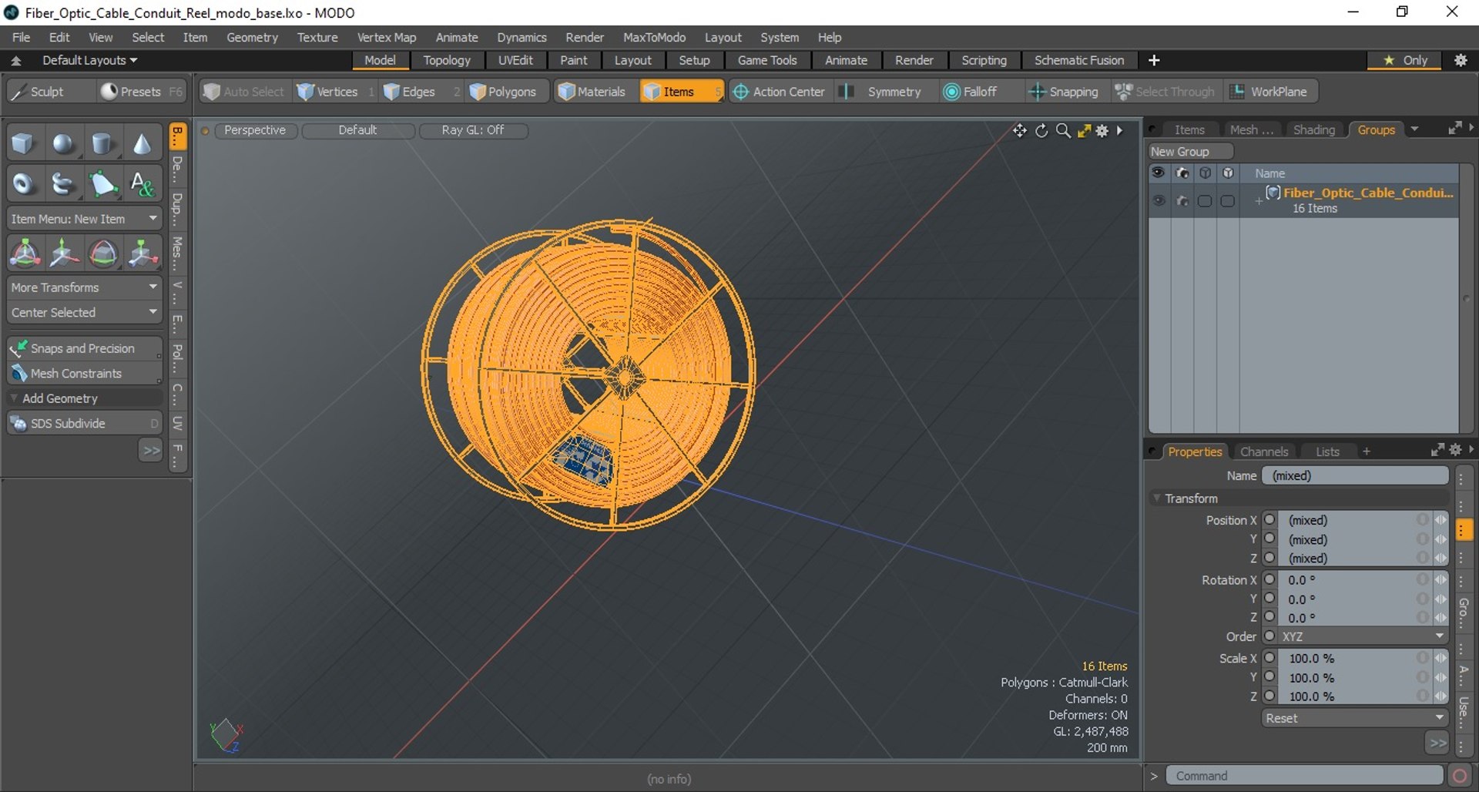Image resolution: width=1479 pixels, height=792 pixels.
Task: Click the third transform tool icon below Item Menu
Action: [103, 253]
